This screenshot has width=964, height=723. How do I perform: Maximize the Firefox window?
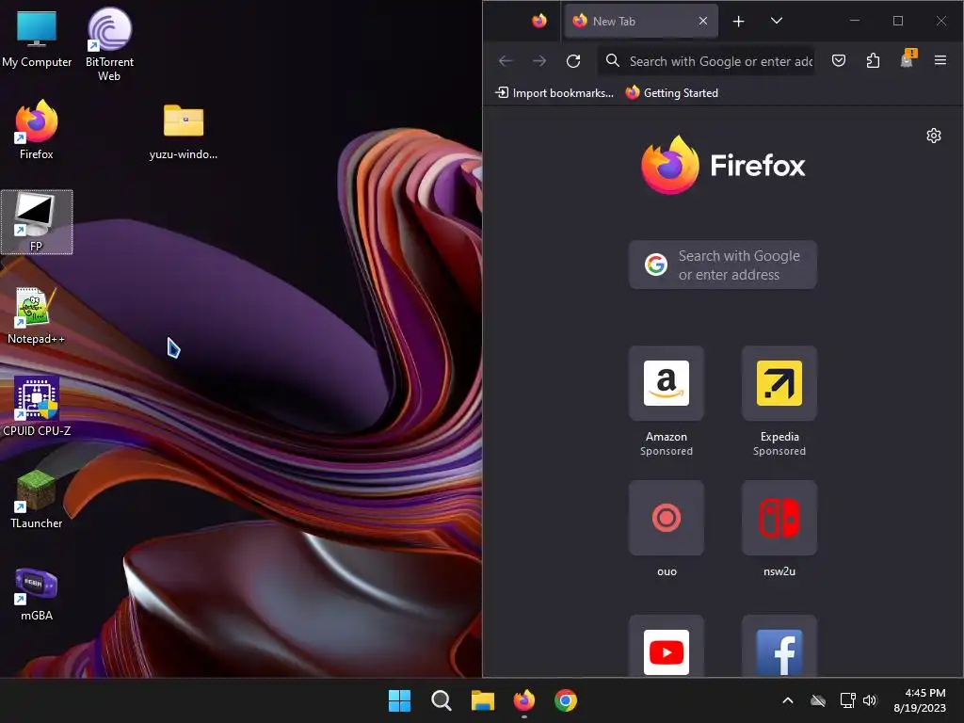[x=897, y=21]
